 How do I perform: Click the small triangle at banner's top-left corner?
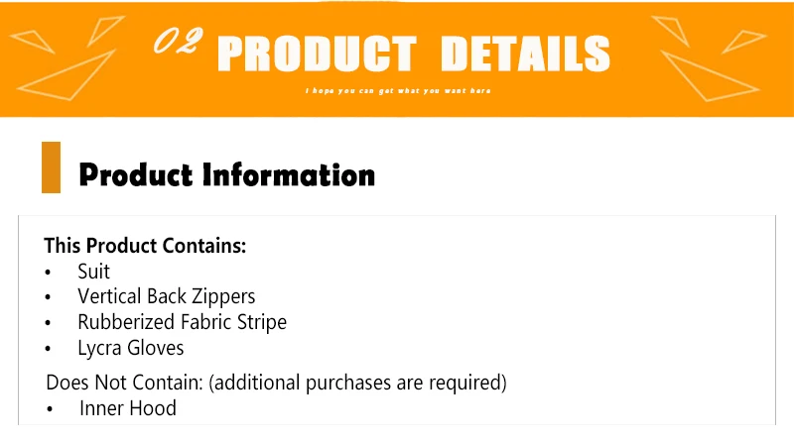[33, 42]
